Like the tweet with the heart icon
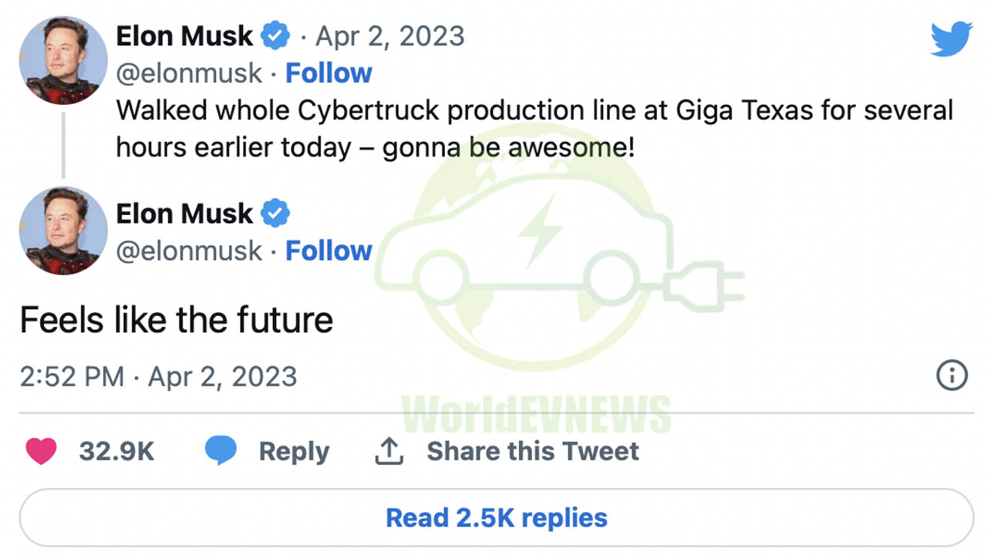 (x=42, y=451)
